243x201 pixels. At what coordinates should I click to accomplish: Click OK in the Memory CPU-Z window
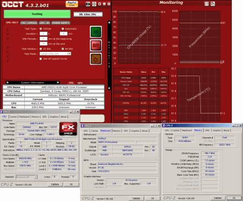click(234, 198)
